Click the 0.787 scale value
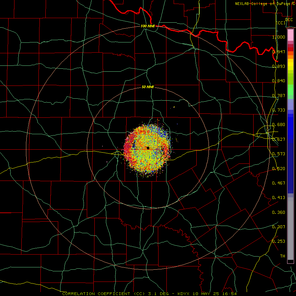 pos(279,95)
